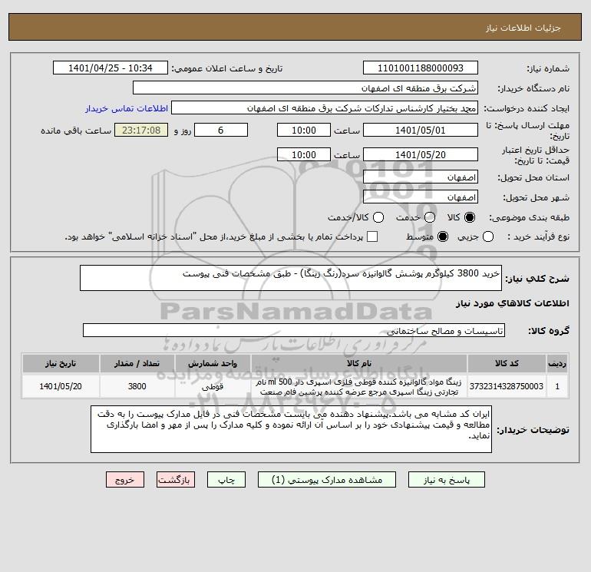Click the row number cell 1
591x572 pixels.
pyautogui.click(x=557, y=386)
